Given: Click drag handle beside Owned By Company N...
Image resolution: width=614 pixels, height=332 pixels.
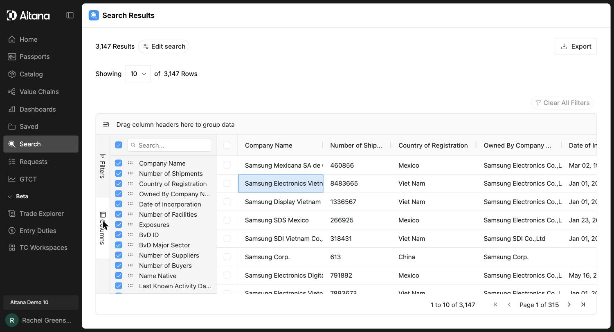Looking at the screenshot, I should coord(130,194).
